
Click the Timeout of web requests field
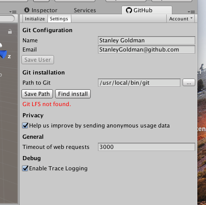(x=146, y=147)
